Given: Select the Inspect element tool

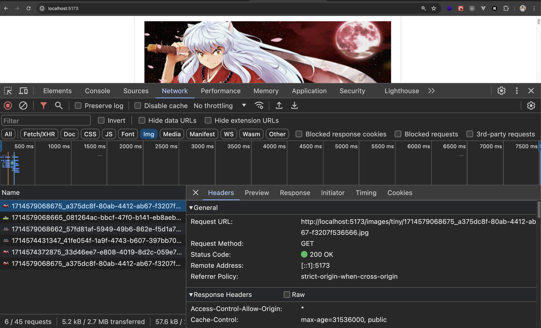Looking at the screenshot, I should [8, 91].
